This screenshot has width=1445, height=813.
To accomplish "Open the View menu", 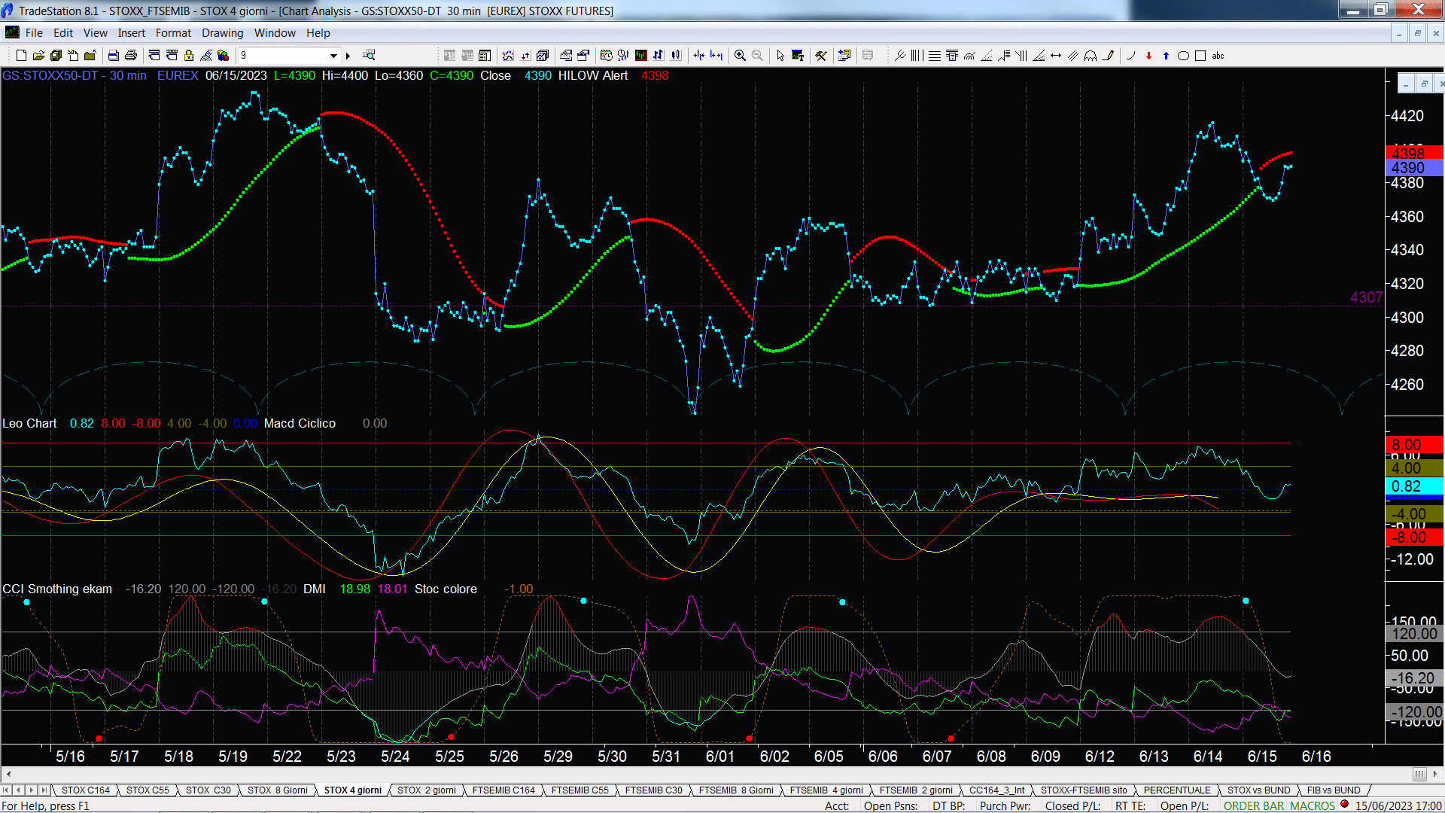I will (96, 33).
